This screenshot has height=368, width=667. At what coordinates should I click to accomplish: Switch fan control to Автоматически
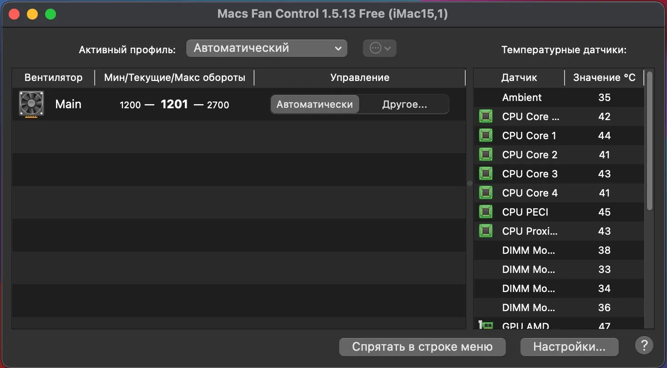[x=315, y=104]
